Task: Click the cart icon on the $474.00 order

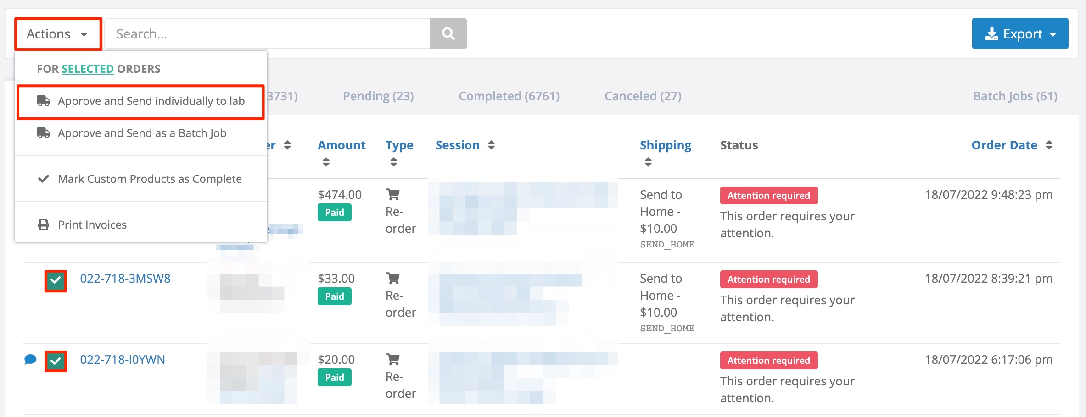Action: point(393,195)
